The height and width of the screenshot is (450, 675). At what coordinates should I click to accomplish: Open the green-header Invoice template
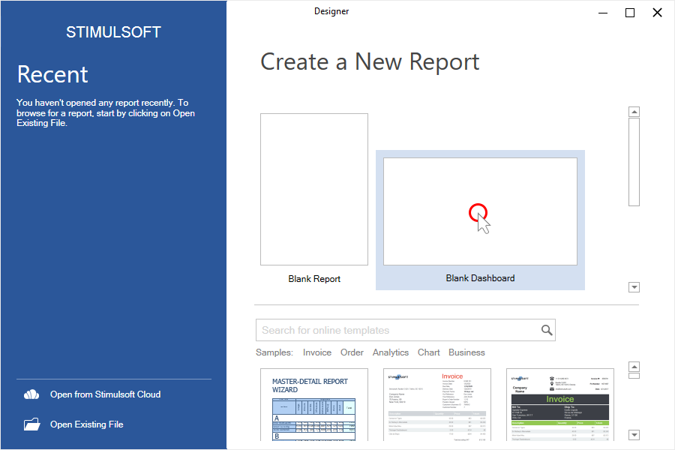point(560,405)
